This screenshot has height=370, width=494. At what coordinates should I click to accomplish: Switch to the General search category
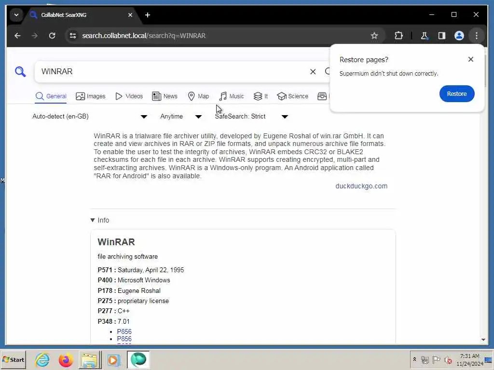51,96
